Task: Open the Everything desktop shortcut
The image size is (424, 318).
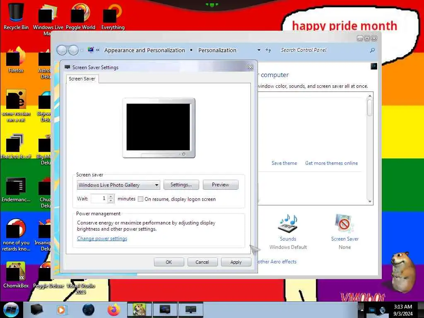Action: (113, 16)
